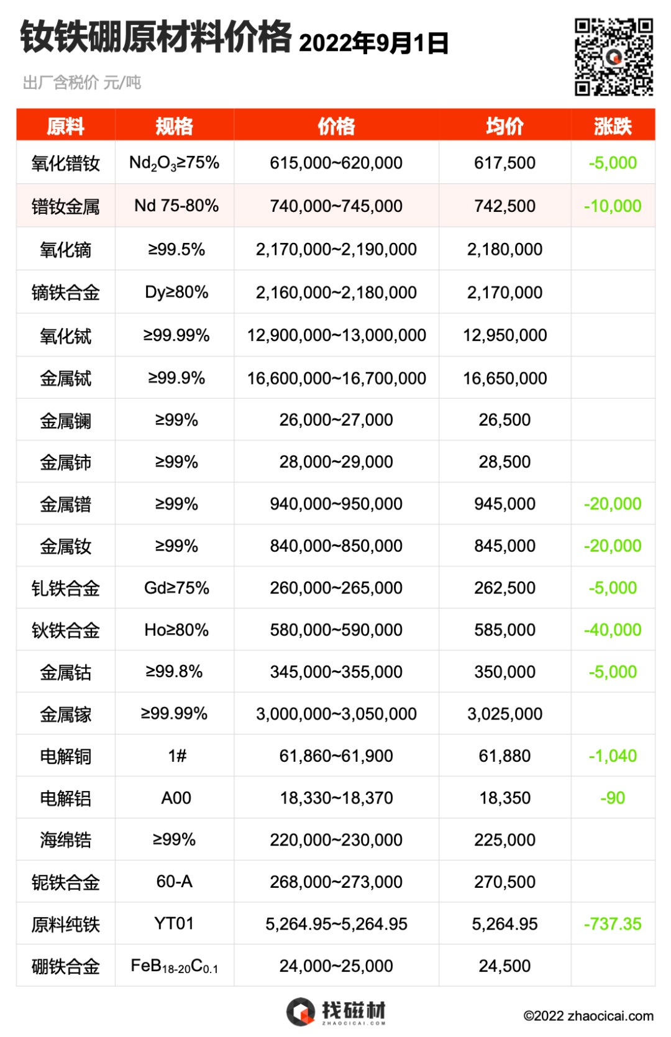Click the 找磁材 logo icon
This screenshot has height=1037, width=671.
tap(301, 1012)
